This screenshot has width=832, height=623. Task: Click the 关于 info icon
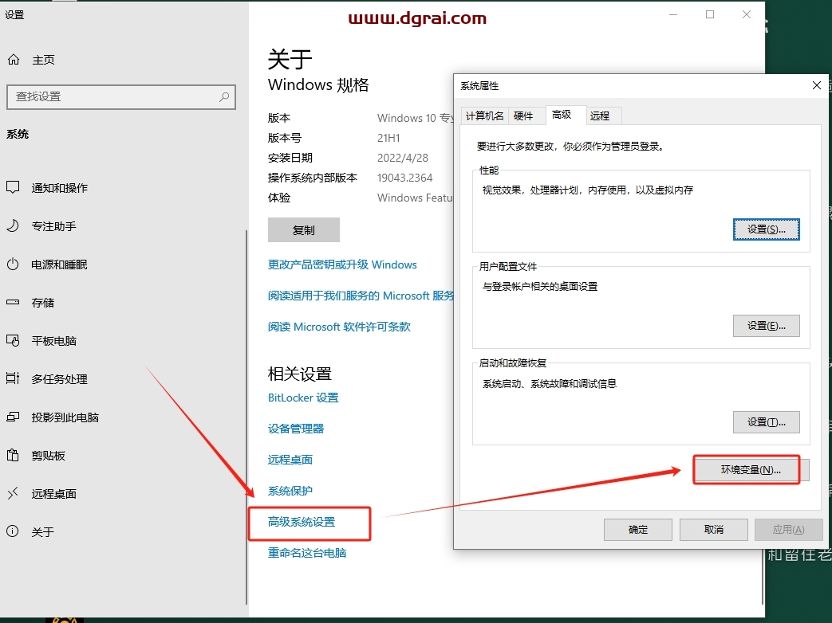click(13, 531)
